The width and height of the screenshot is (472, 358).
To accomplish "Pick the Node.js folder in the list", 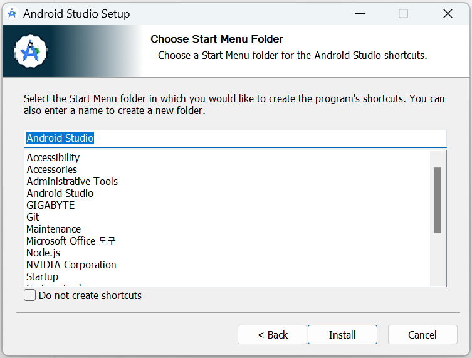I will point(43,253).
